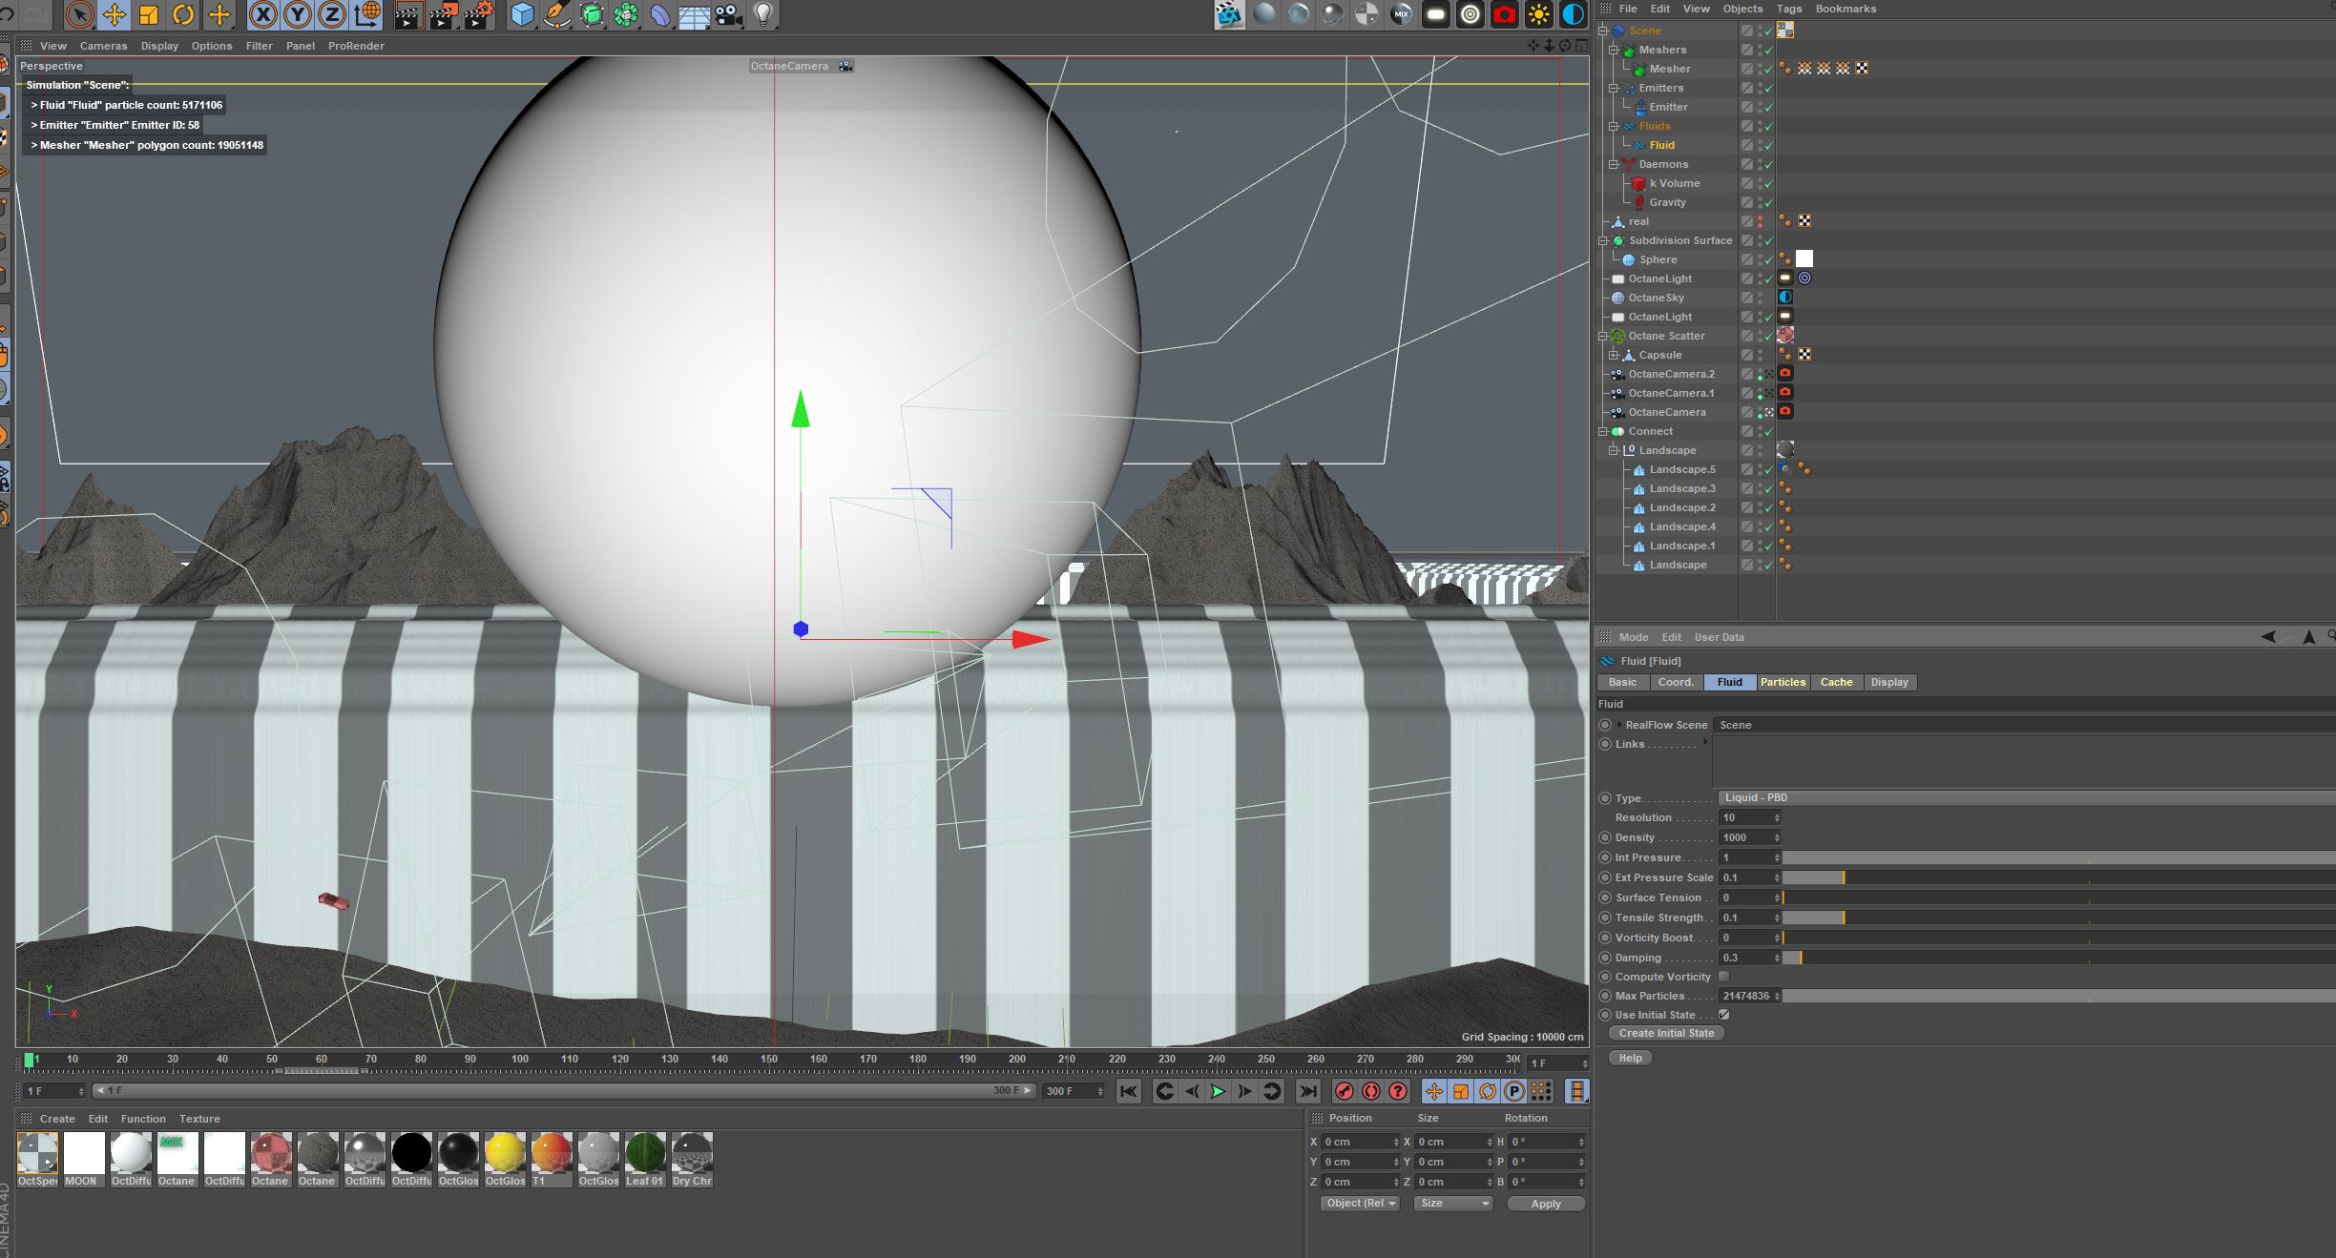Activate the Rotate tool in top toolbar

183,14
